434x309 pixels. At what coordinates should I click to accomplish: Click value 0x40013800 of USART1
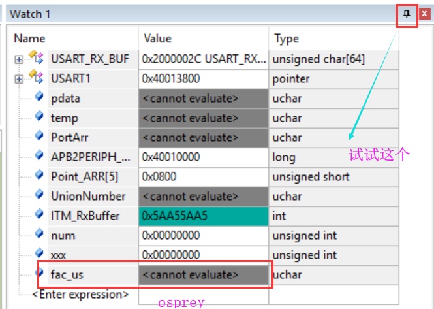tap(204, 79)
